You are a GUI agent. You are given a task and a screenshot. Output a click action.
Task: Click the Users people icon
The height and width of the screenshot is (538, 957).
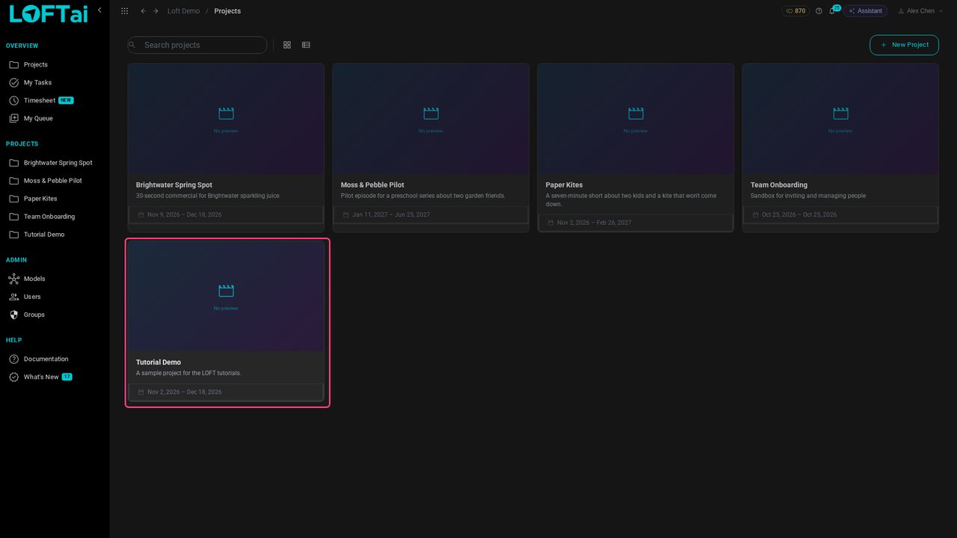point(13,297)
